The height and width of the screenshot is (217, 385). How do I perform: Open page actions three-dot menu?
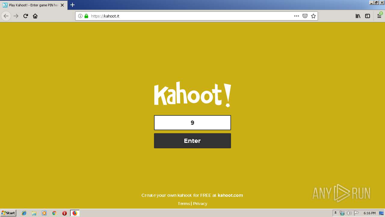[x=297, y=16]
